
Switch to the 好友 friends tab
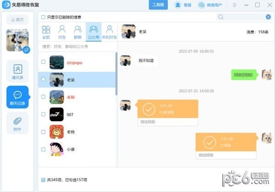click(x=62, y=32)
